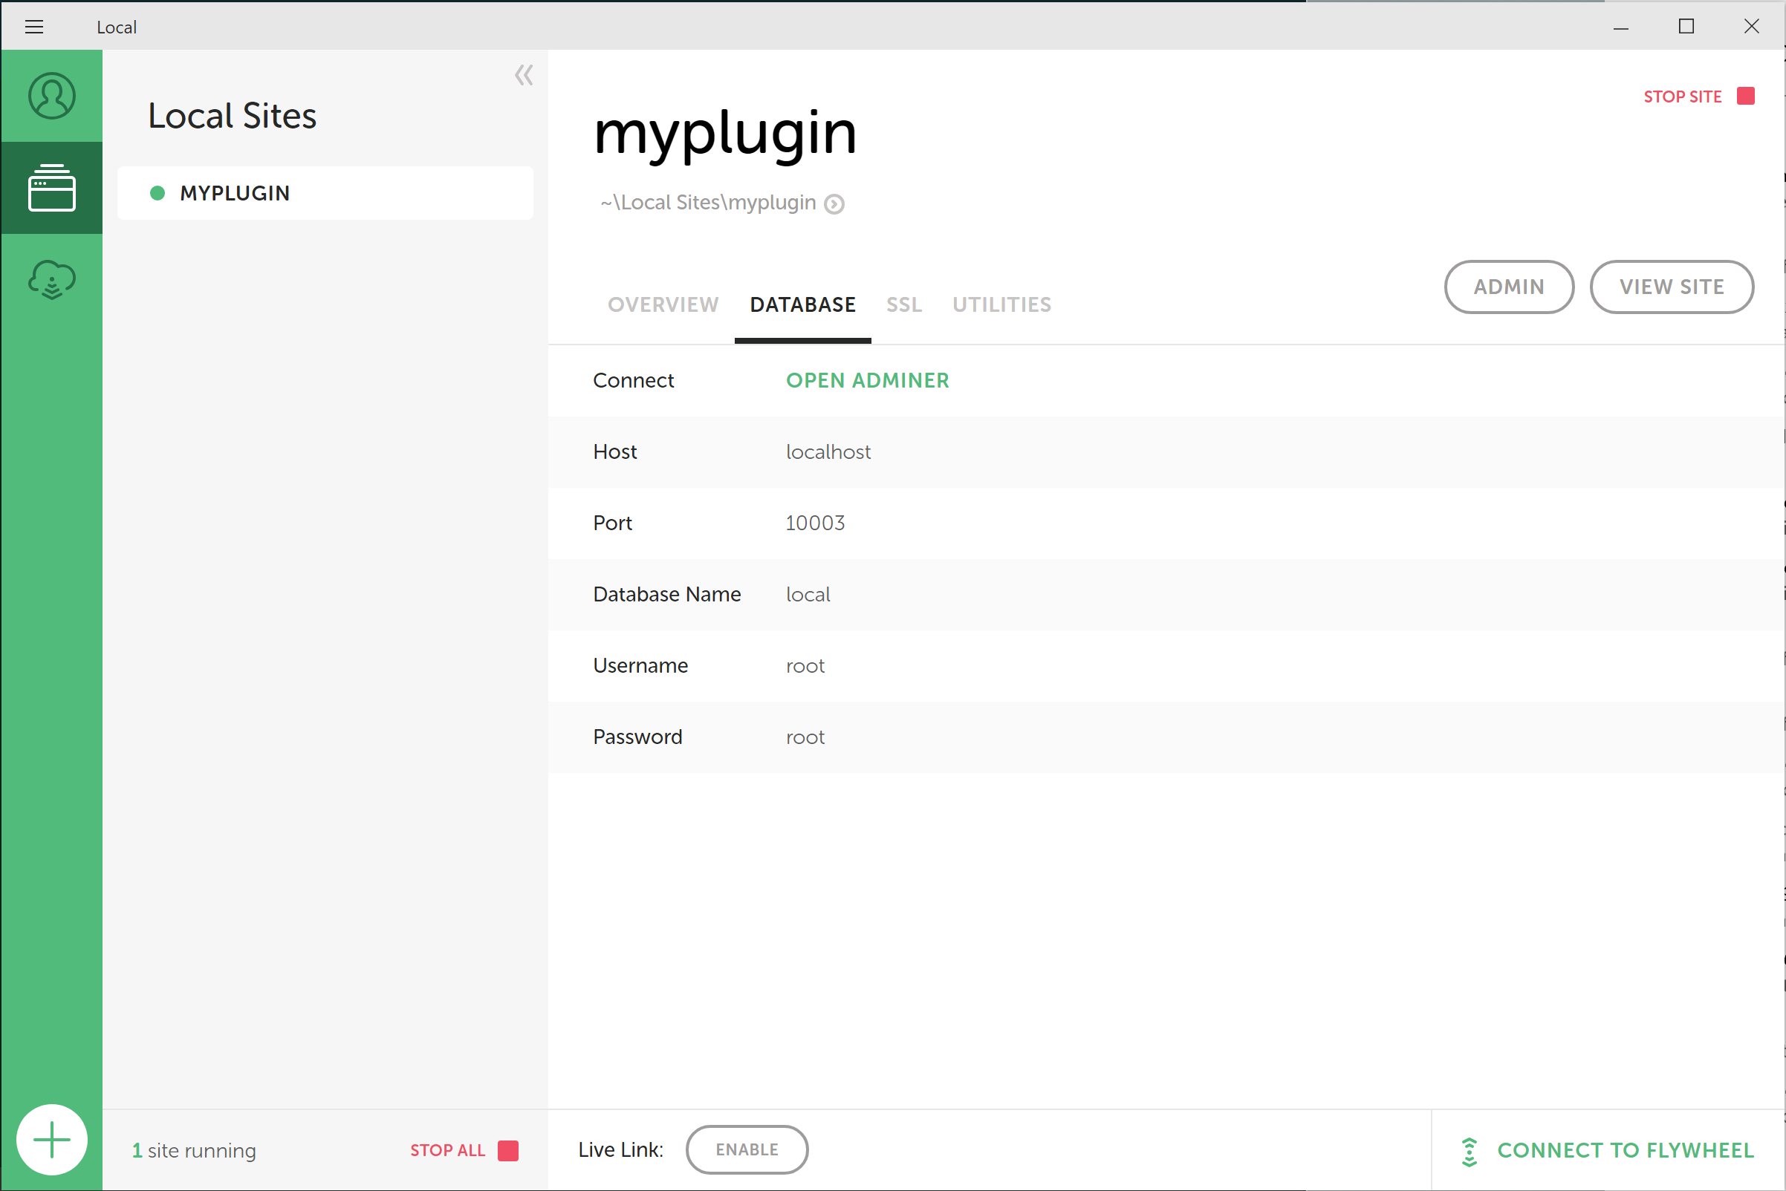Add a new site with the plus button

click(52, 1139)
